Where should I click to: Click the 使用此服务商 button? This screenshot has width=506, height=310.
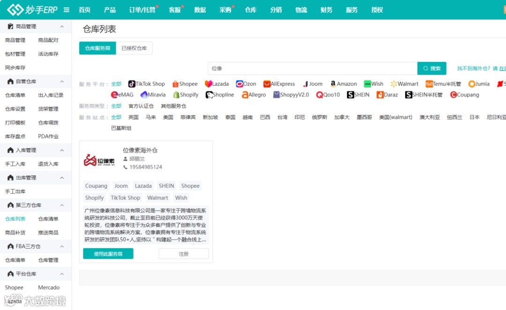[108, 254]
